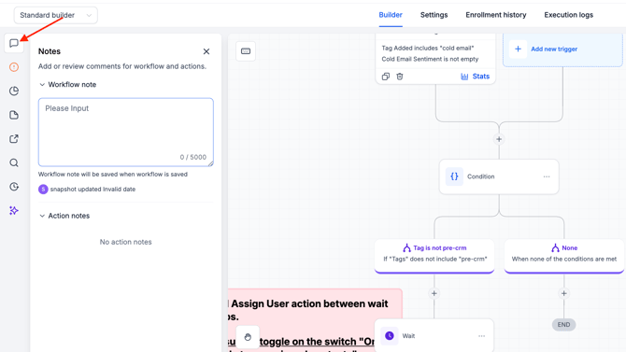Collapse the Workflow note section
The image size is (626, 352).
(68, 85)
